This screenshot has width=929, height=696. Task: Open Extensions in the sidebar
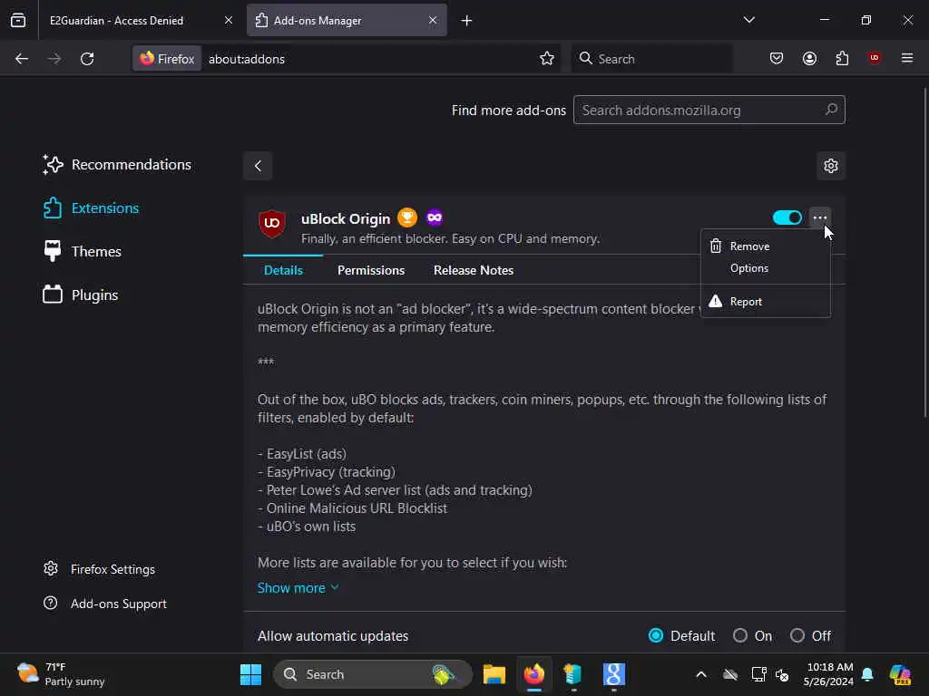tap(92, 208)
